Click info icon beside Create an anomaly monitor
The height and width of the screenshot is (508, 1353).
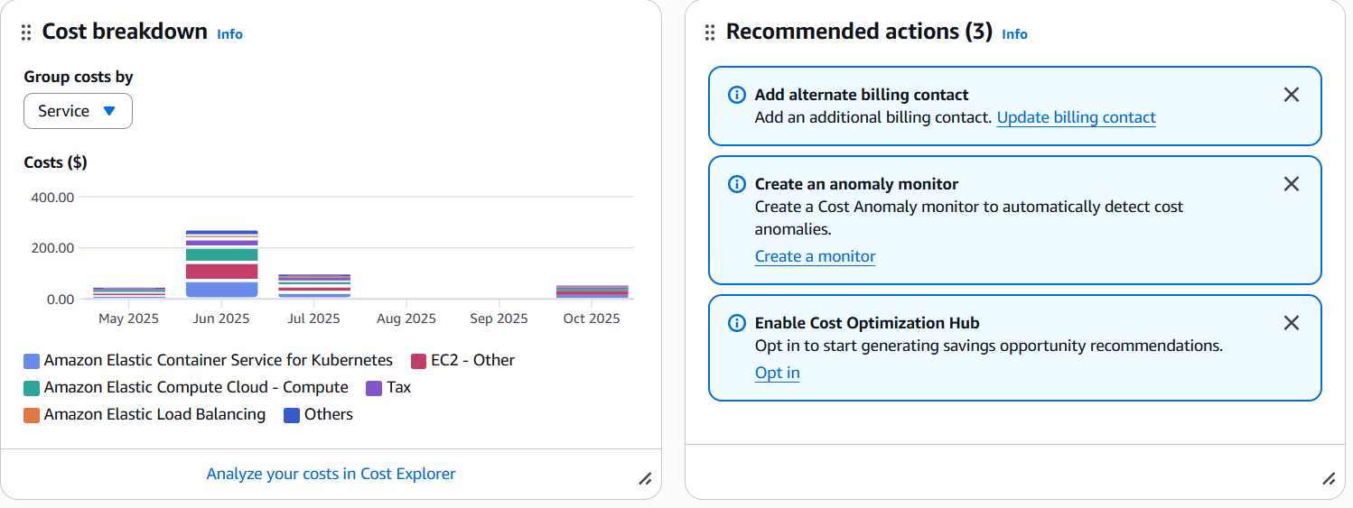[x=737, y=184]
